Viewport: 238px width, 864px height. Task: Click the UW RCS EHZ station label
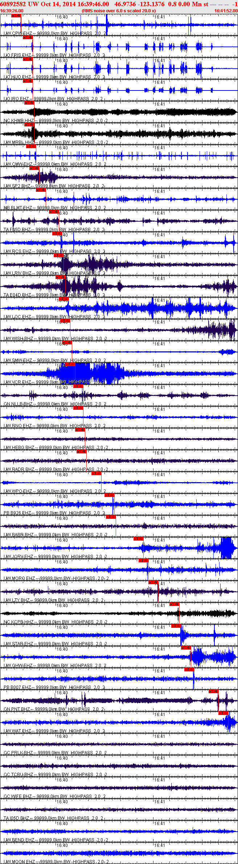pyautogui.click(x=17, y=251)
